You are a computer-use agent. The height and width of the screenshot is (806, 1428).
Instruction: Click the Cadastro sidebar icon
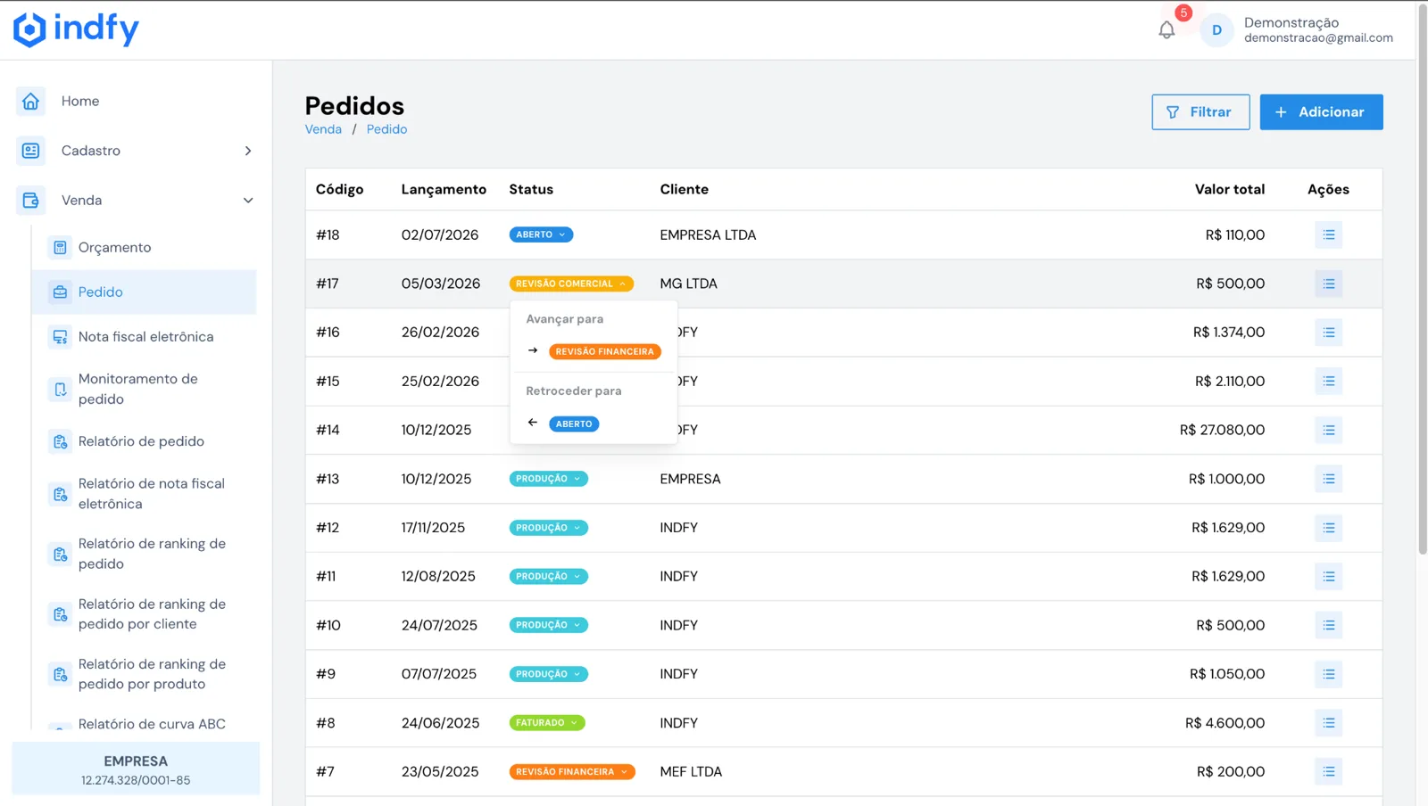coord(31,151)
